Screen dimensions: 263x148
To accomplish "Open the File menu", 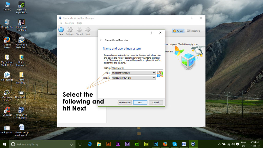I will click(x=60, y=23).
